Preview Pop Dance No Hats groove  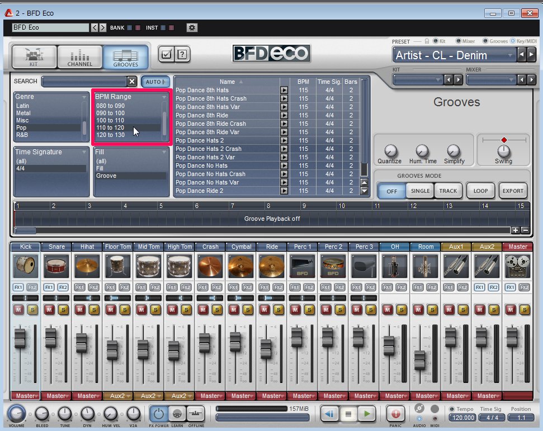coord(284,165)
